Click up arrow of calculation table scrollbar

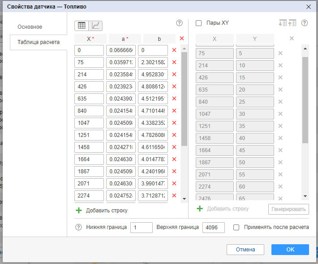pos(184,48)
